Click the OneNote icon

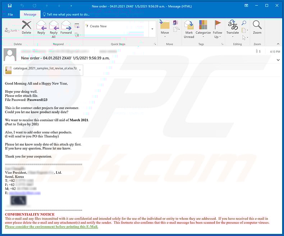175,23
